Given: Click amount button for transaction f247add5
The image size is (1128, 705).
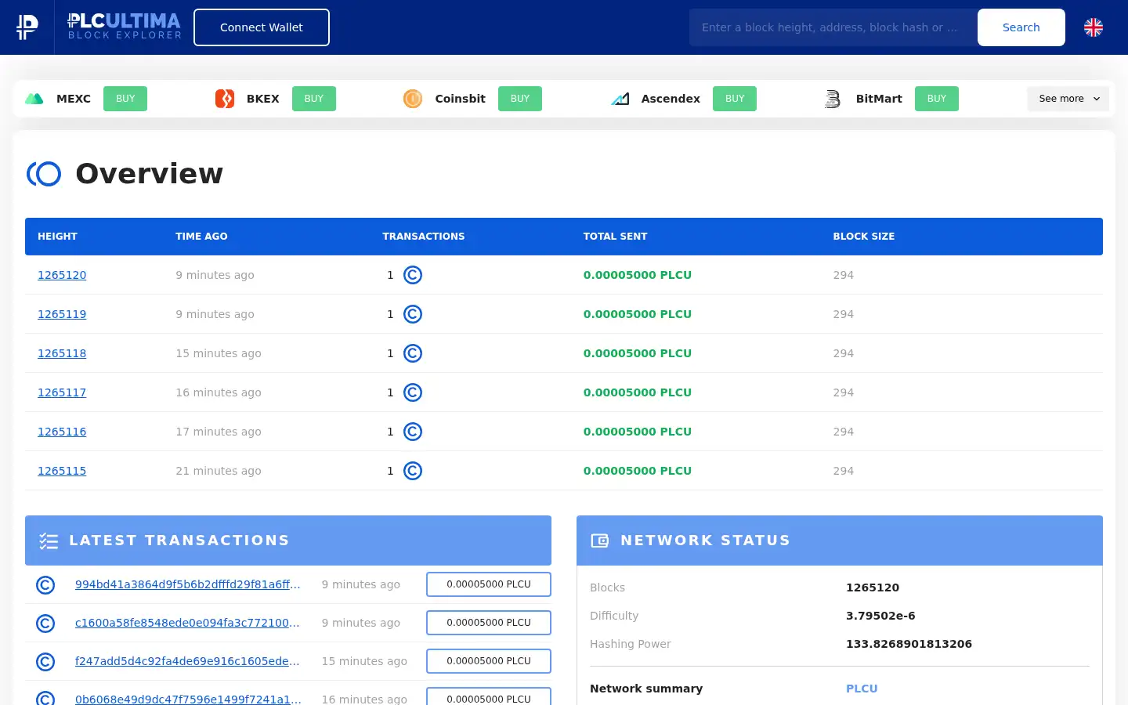Looking at the screenshot, I should pos(489,661).
